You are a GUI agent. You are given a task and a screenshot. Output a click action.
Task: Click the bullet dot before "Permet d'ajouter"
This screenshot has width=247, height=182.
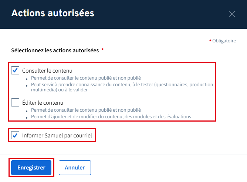[x=27, y=117]
